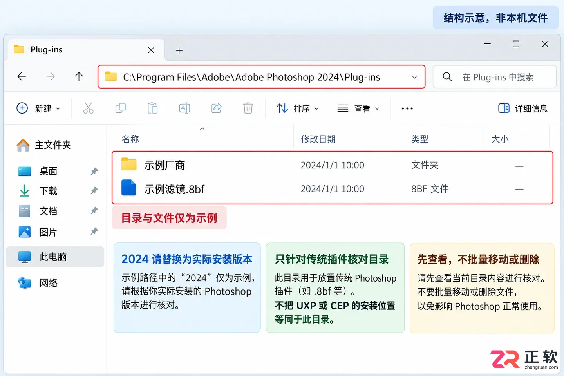Click the Plug-ins path address bar
Viewport: 564px width, 376px height.
[262, 77]
